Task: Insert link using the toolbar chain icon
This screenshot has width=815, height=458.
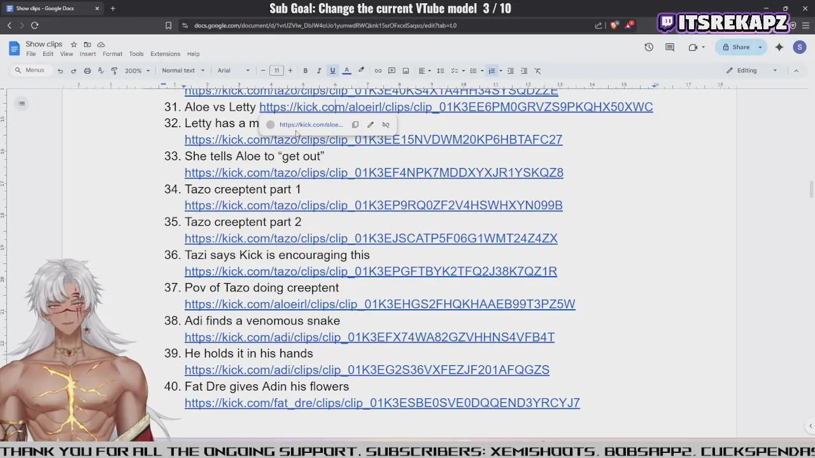Action: coord(378,71)
